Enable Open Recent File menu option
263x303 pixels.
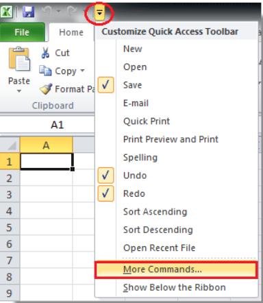pos(176,247)
